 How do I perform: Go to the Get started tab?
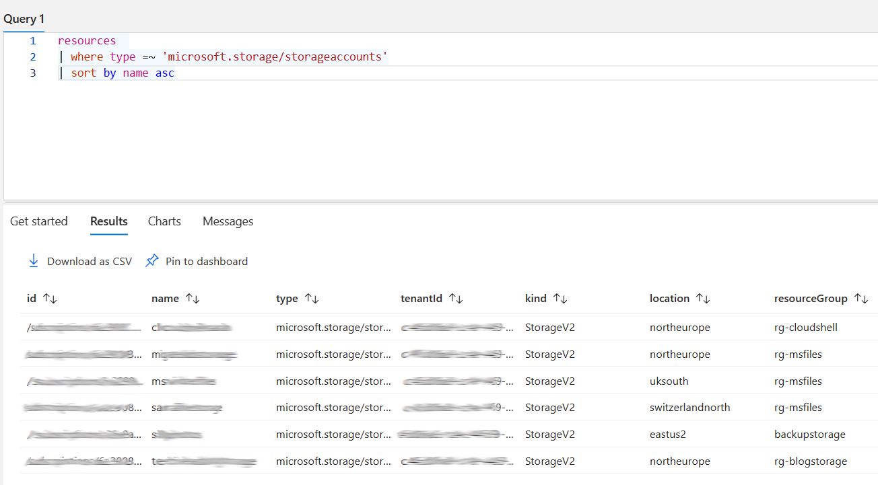tap(38, 221)
